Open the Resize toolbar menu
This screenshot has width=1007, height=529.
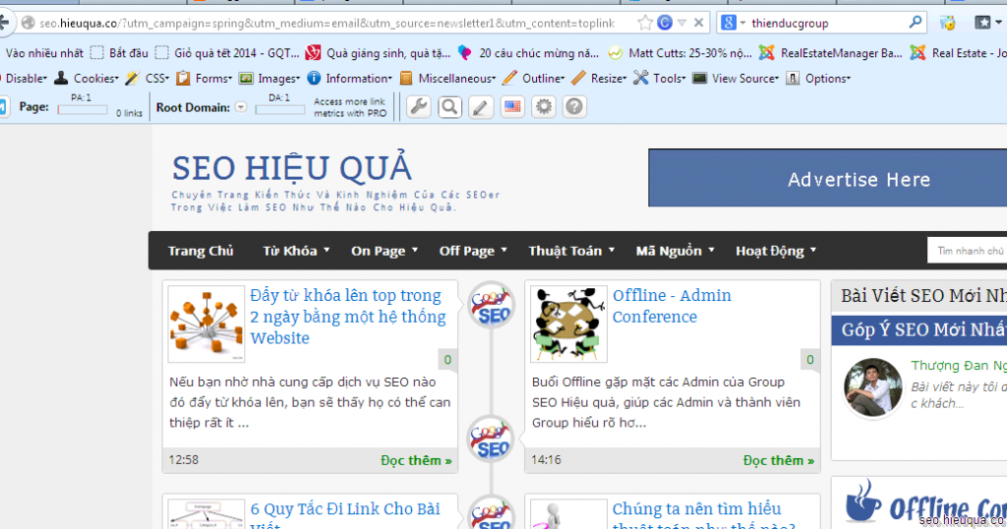click(599, 79)
